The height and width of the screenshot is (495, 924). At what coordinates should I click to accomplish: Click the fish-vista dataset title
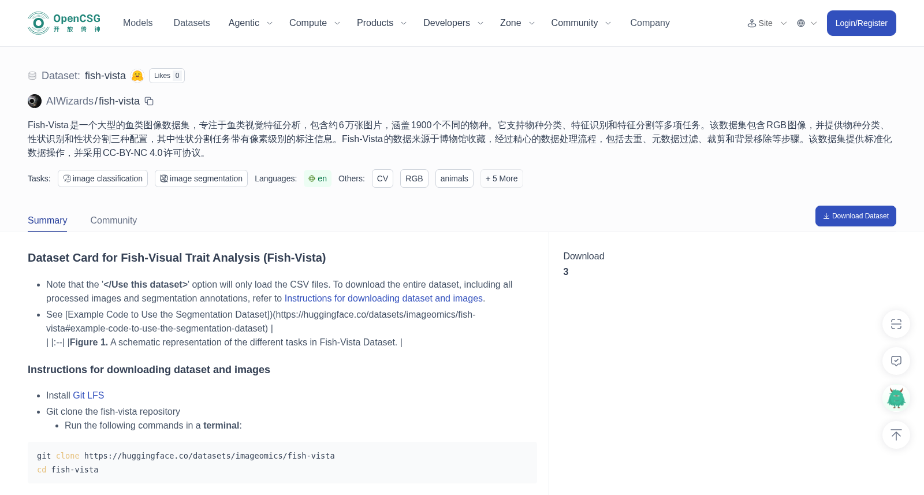(105, 76)
